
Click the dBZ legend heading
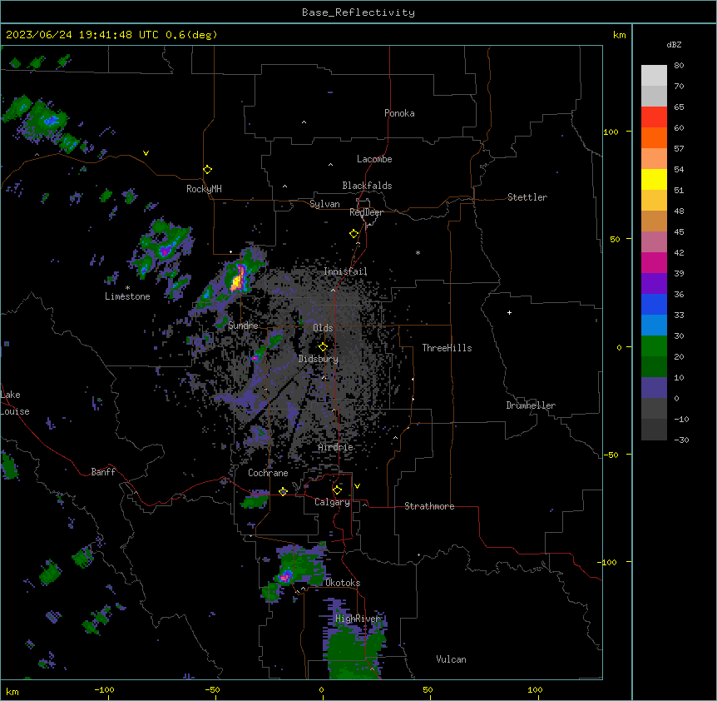pyautogui.click(x=674, y=45)
